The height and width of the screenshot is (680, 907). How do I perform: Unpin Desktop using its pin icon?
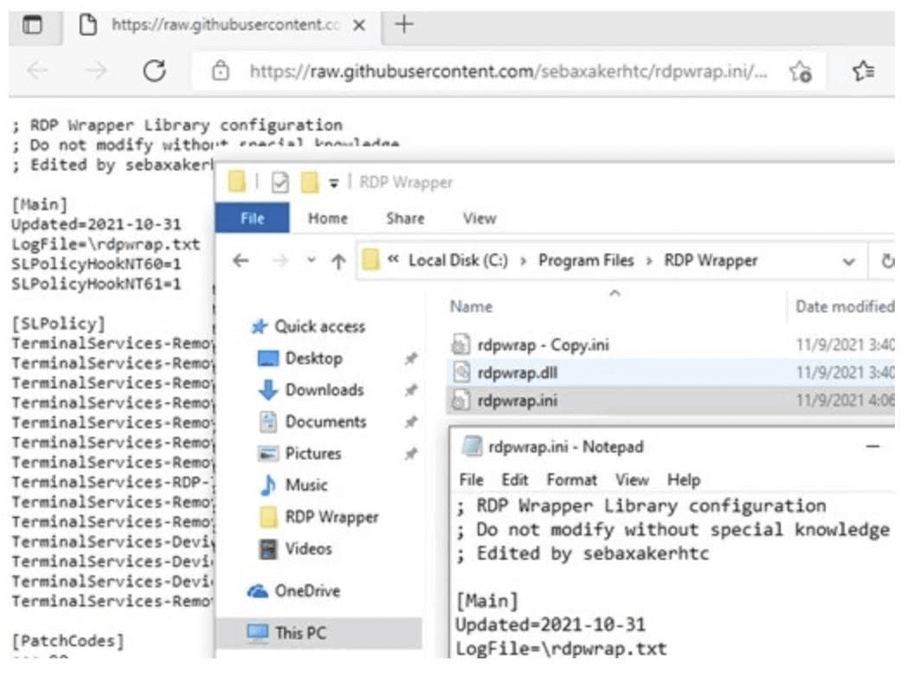click(411, 359)
